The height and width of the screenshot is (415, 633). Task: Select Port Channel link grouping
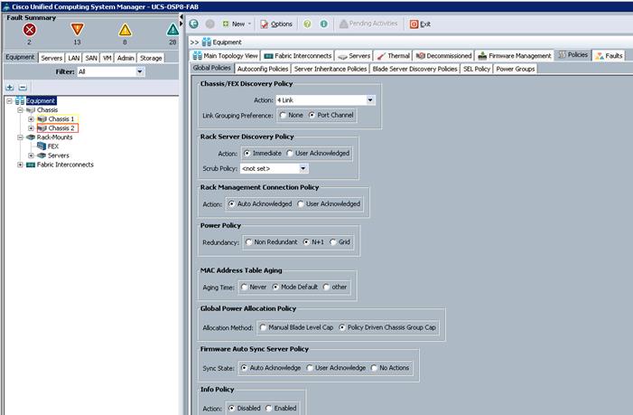coord(312,115)
